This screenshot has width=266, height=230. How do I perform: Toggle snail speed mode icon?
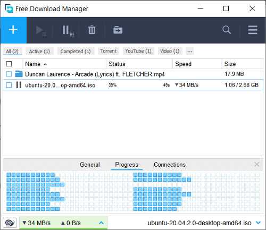coord(10,223)
